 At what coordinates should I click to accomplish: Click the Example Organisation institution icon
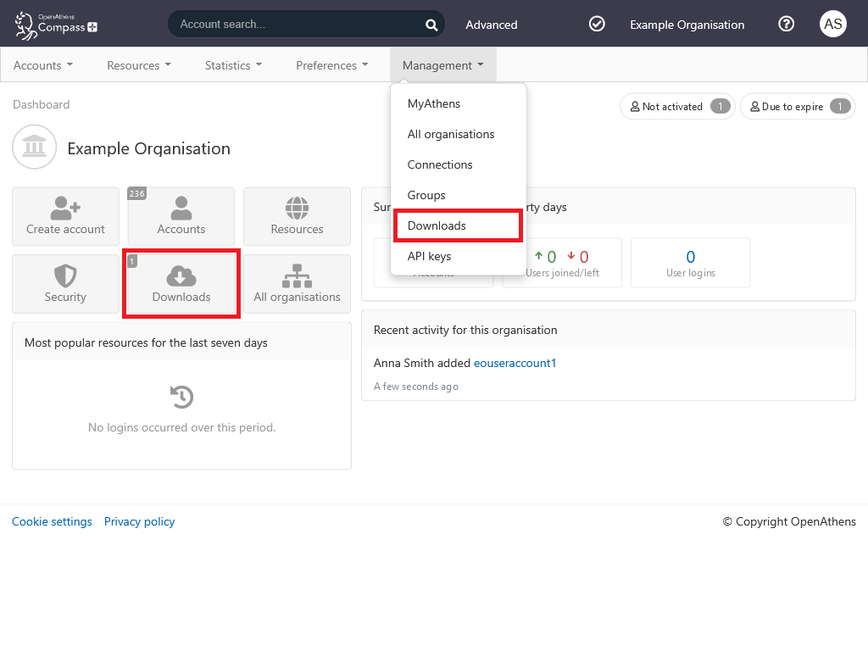34,147
